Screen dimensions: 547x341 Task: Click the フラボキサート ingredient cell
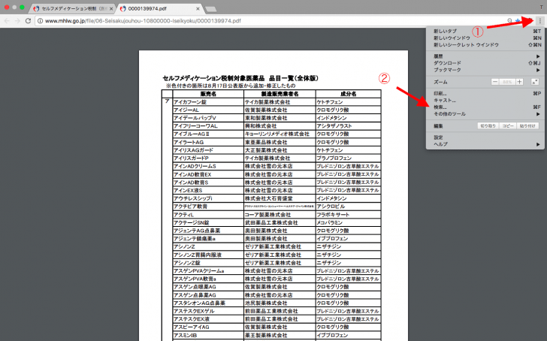(348, 214)
